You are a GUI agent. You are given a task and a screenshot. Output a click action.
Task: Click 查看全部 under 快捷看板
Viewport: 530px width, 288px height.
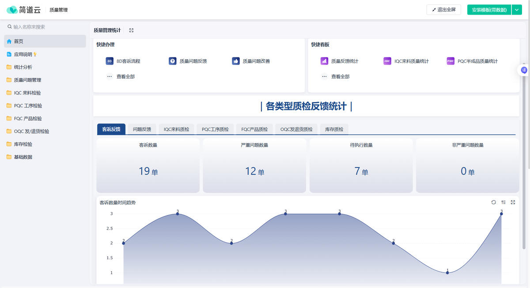pos(340,76)
